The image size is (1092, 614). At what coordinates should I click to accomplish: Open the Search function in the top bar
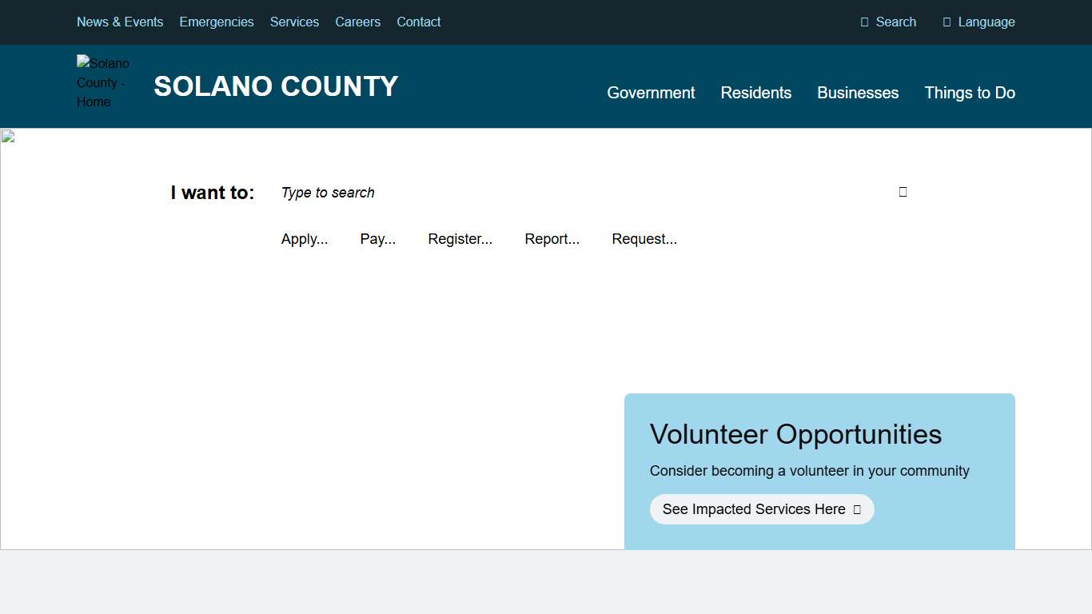tap(888, 22)
